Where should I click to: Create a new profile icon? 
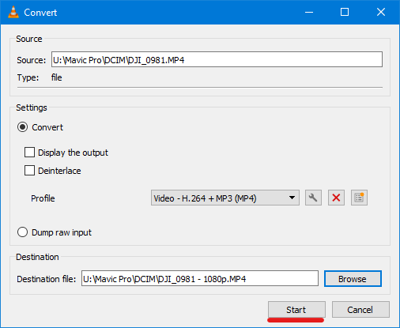pos(359,198)
